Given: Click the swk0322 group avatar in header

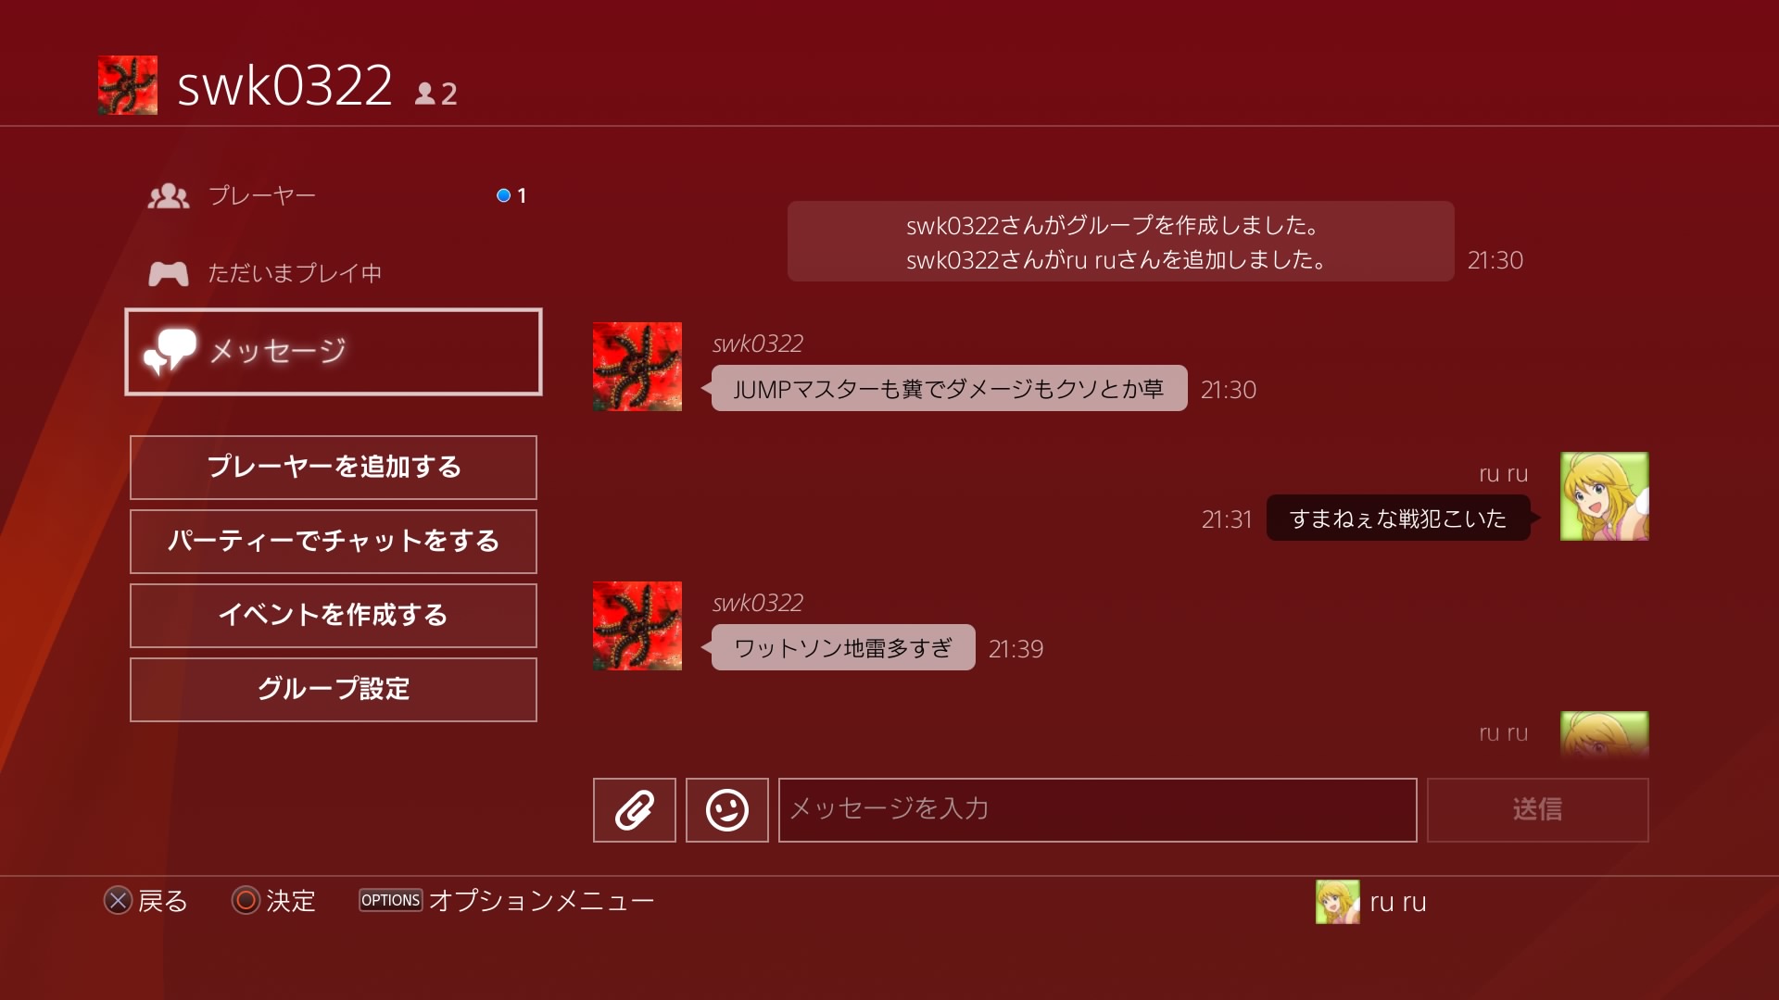Looking at the screenshot, I should point(128,85).
